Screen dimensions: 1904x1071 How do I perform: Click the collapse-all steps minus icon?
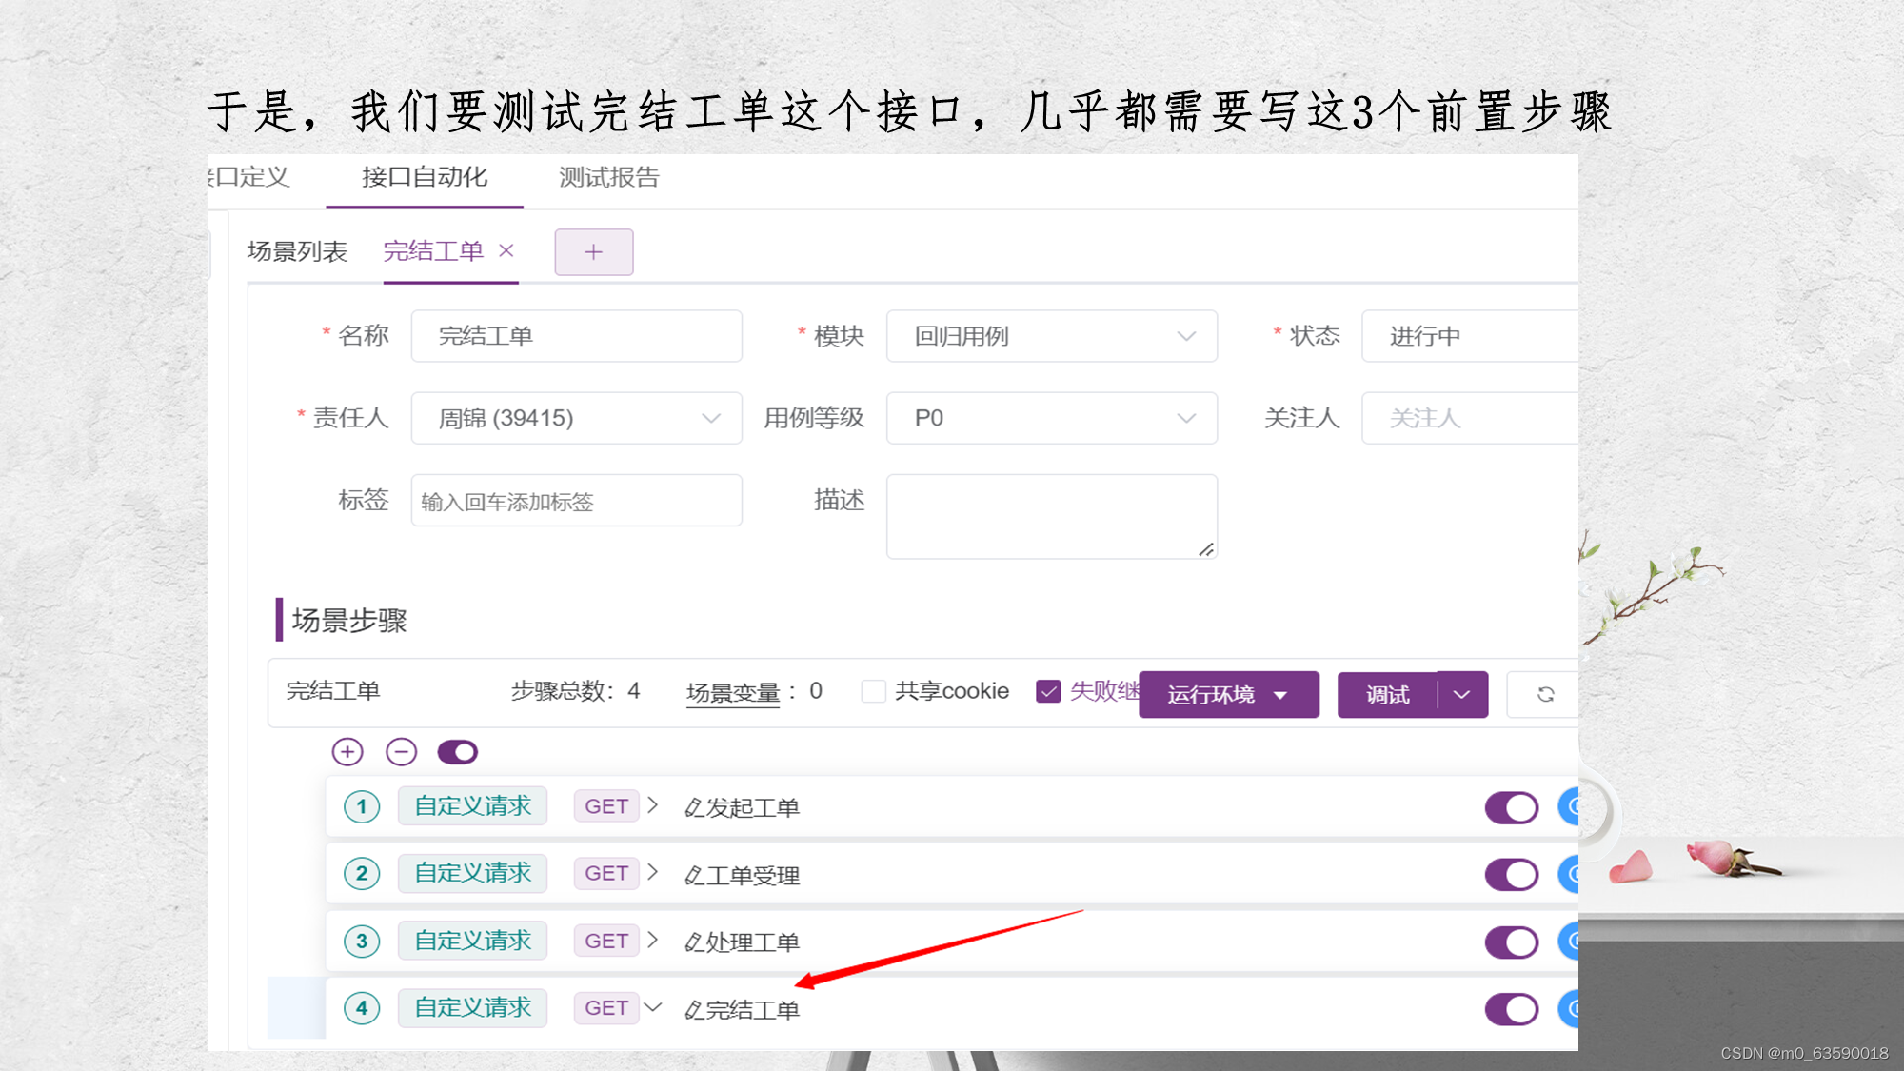pos(402,752)
